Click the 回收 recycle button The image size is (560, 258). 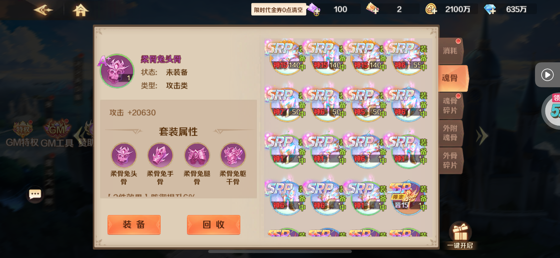[x=213, y=225]
